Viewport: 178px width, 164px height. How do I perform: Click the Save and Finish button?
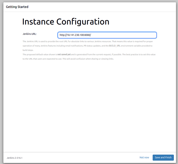[x=163, y=157]
